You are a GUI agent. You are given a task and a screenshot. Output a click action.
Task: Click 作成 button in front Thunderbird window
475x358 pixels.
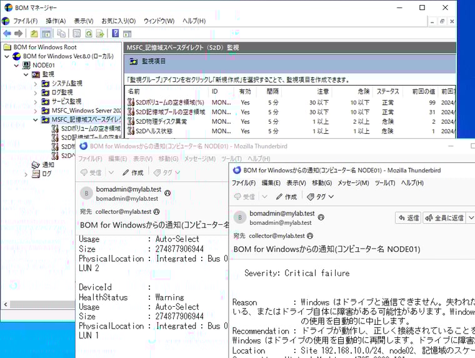286,197
